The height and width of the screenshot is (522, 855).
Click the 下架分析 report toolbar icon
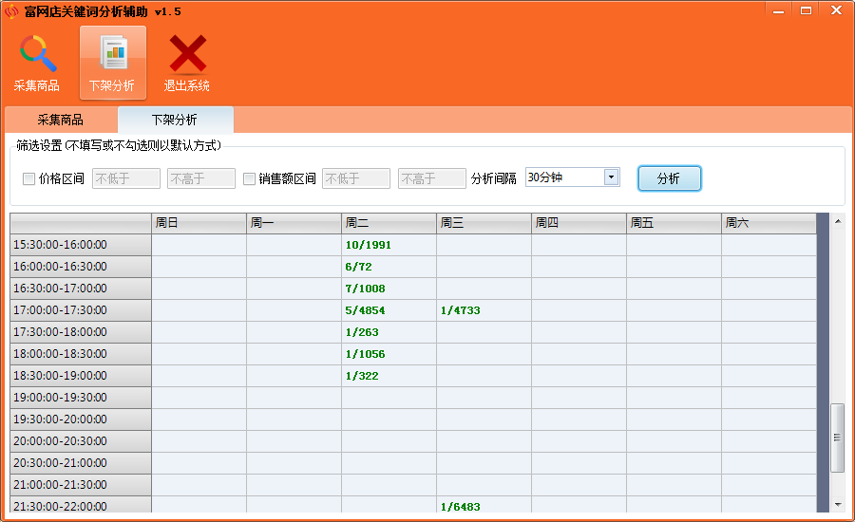pyautogui.click(x=113, y=55)
